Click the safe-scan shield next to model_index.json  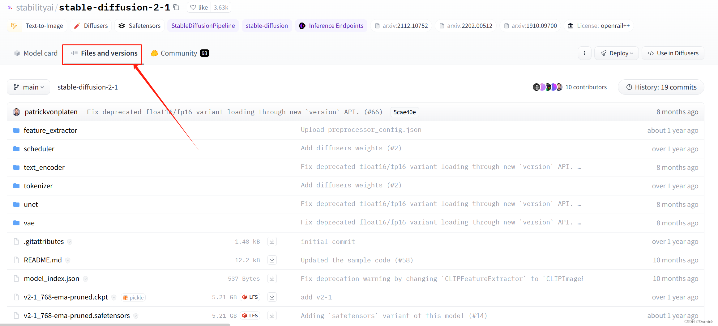85,279
